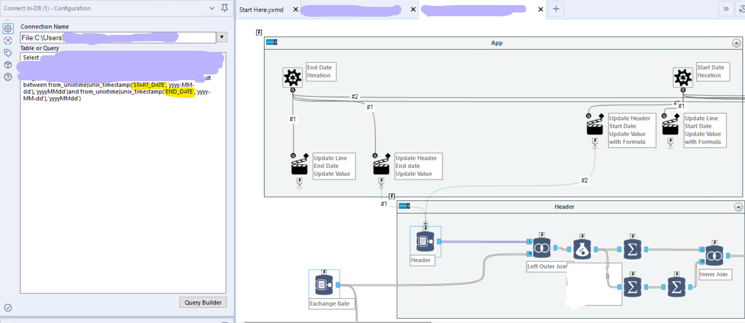Open the tag annotation sidebar icon
The height and width of the screenshot is (323, 745).
[x=8, y=53]
